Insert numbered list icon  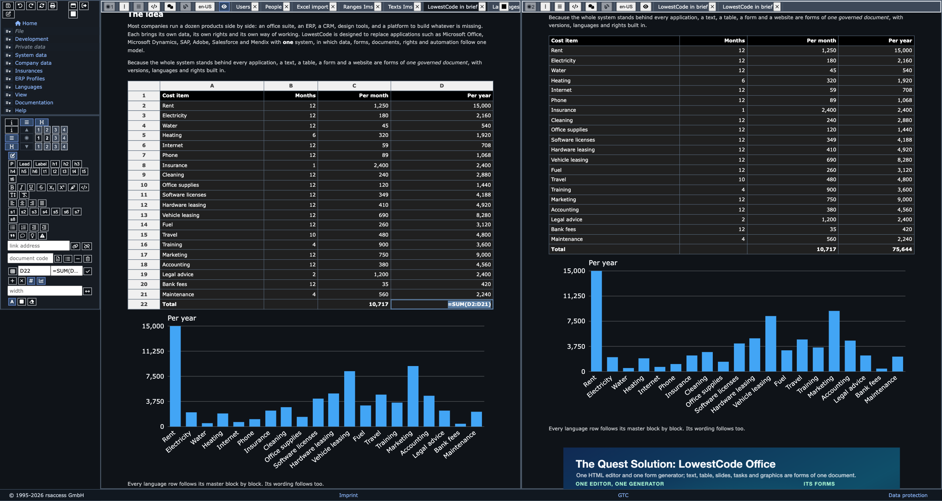pyautogui.click(x=23, y=227)
